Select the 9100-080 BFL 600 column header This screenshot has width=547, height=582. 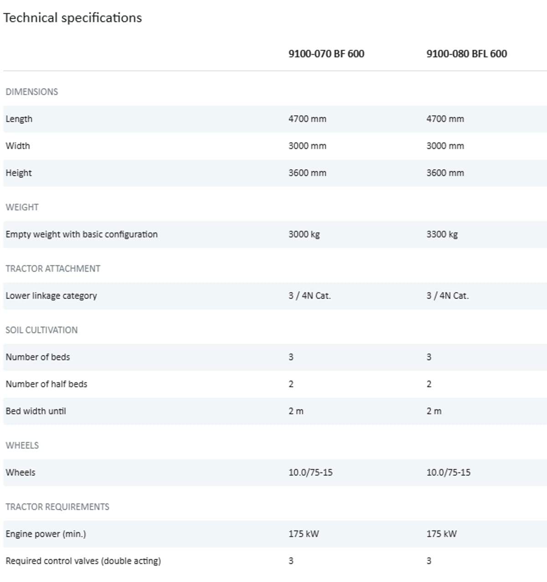466,54
